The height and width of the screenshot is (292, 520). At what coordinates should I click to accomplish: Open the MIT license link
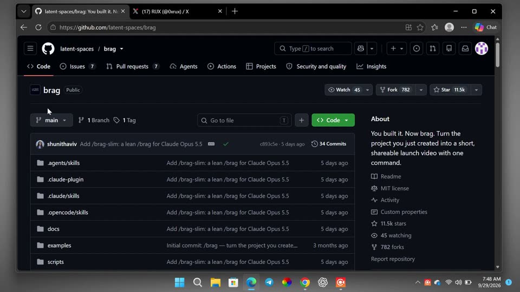[x=394, y=188]
